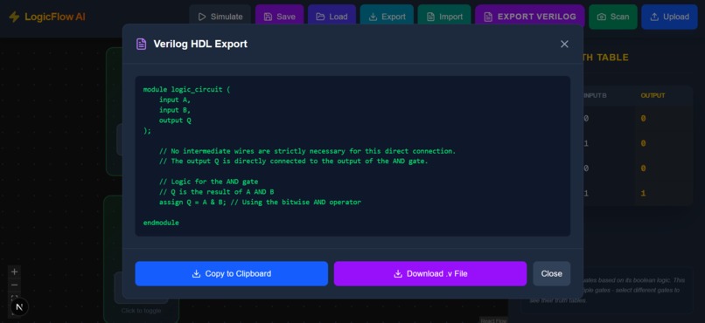Copy Verilog code with Copy to Clipboard
Viewport: 705px width, 323px height.
click(232, 273)
